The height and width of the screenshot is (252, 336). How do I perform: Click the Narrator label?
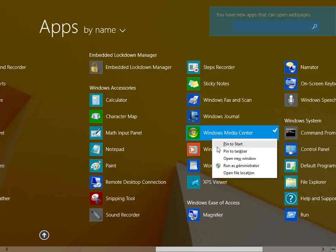(309, 67)
